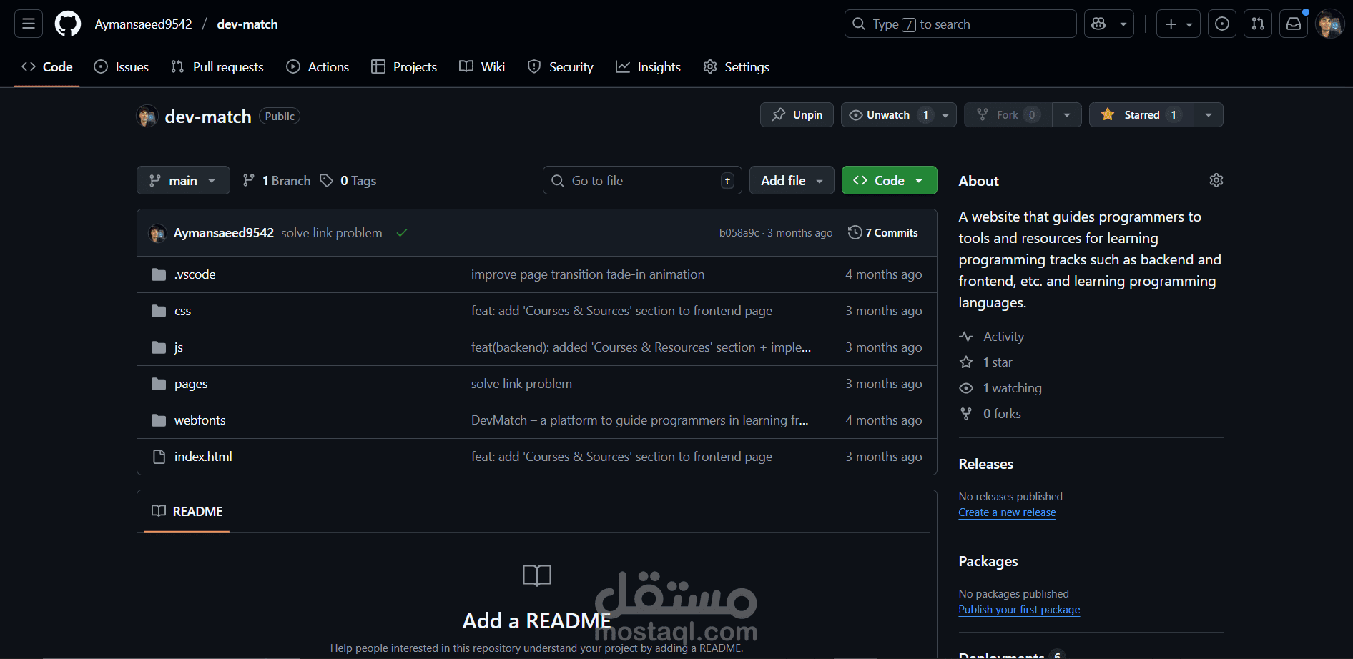This screenshot has width=1353, height=659.
Task: Open the main branch selector
Action: coord(183,180)
